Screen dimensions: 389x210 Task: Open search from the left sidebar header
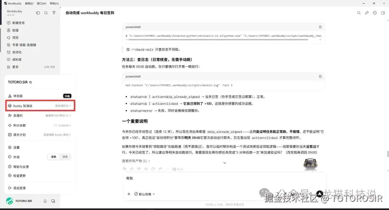(x=46, y=13)
